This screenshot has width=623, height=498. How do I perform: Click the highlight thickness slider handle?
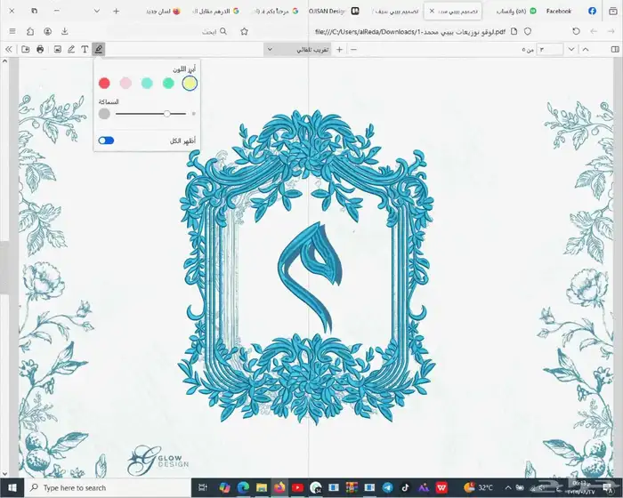click(166, 114)
